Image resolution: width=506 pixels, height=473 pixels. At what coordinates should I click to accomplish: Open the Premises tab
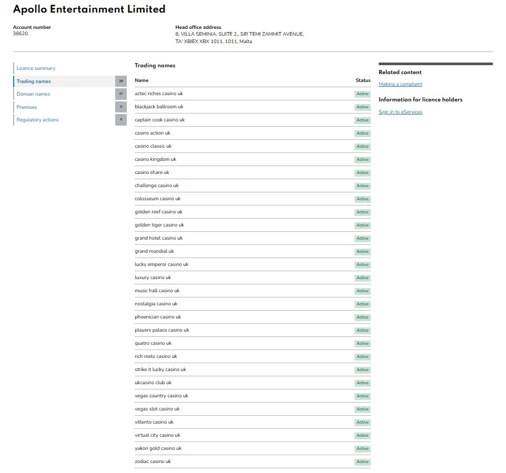pos(27,107)
